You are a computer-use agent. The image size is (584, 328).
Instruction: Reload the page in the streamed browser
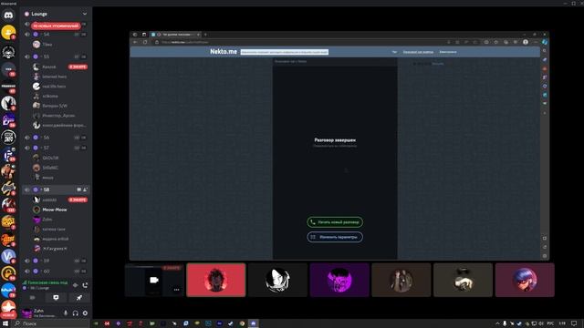click(x=145, y=42)
